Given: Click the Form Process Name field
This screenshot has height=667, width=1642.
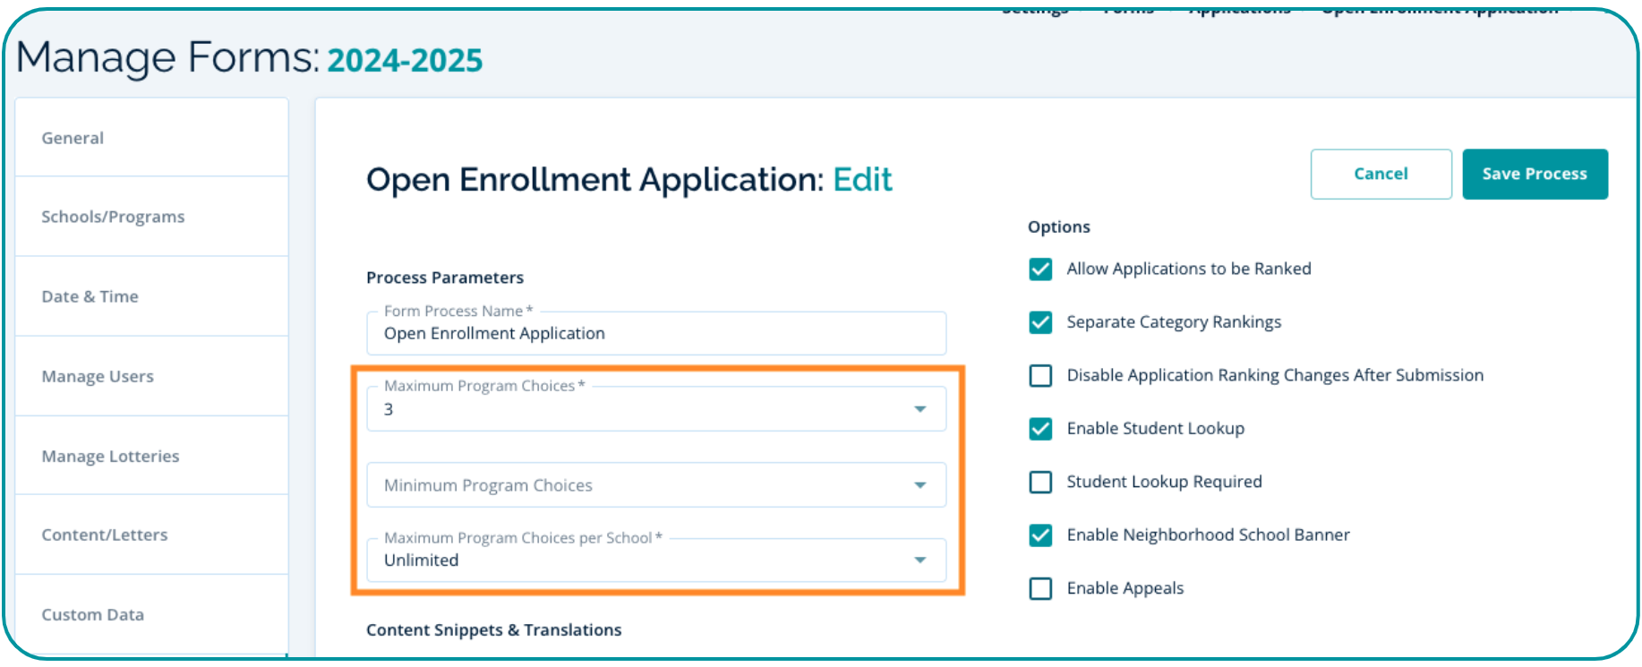Looking at the screenshot, I should pyautogui.click(x=655, y=334).
